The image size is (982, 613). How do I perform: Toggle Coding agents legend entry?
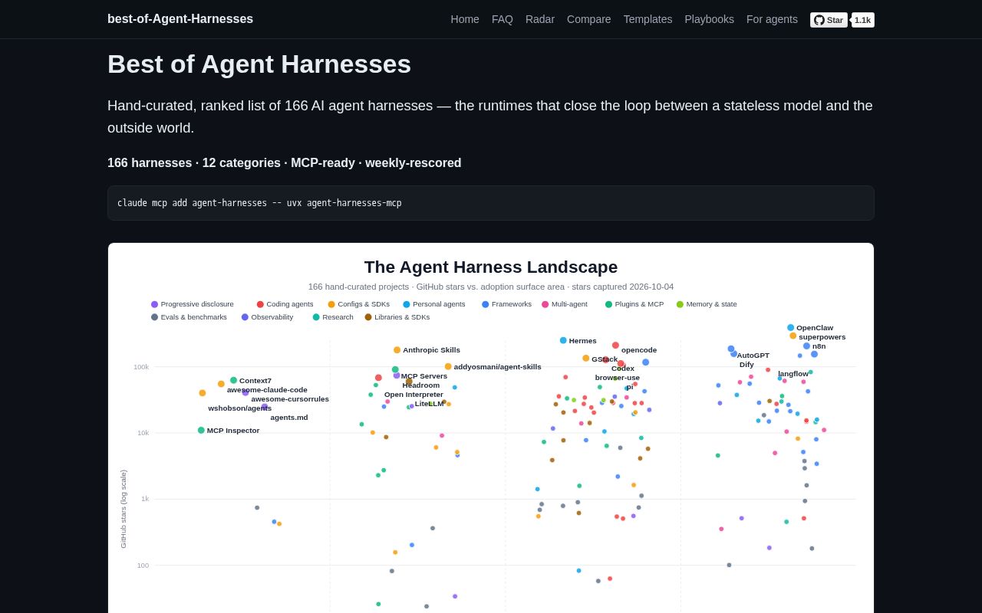pos(285,304)
